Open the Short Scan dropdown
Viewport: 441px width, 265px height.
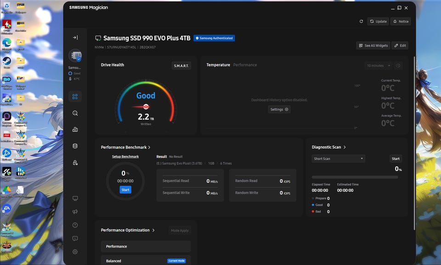click(339, 159)
